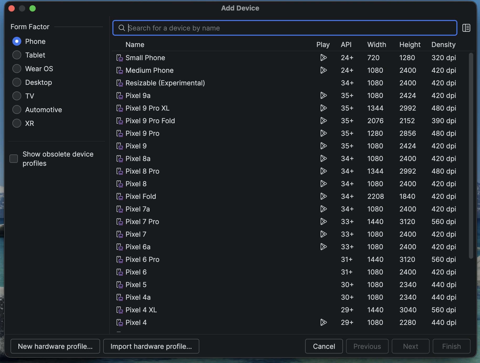The image size is (480, 363).
Task: Click the 720 width of Small Phone
Action: pos(373,58)
